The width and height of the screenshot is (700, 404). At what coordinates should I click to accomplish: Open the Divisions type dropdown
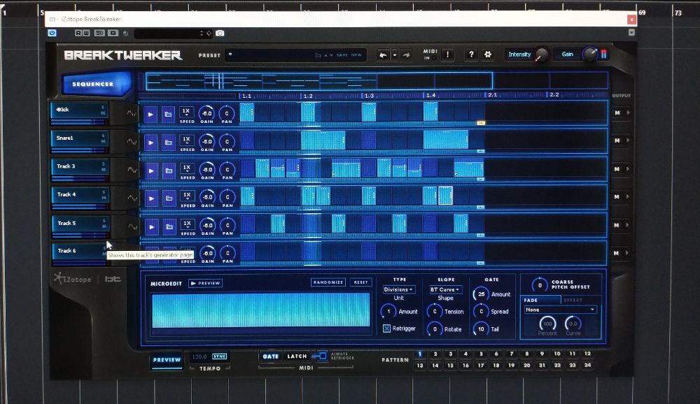coord(398,289)
